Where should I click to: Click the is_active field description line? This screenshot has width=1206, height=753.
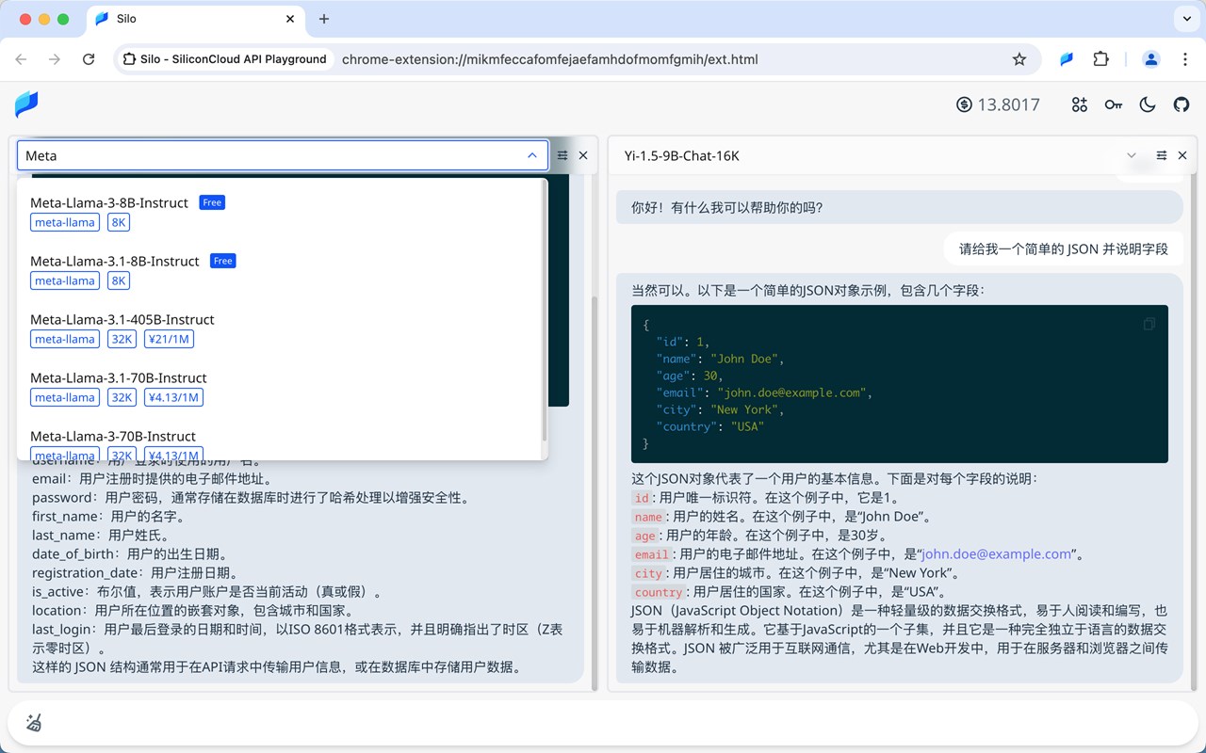(x=209, y=591)
